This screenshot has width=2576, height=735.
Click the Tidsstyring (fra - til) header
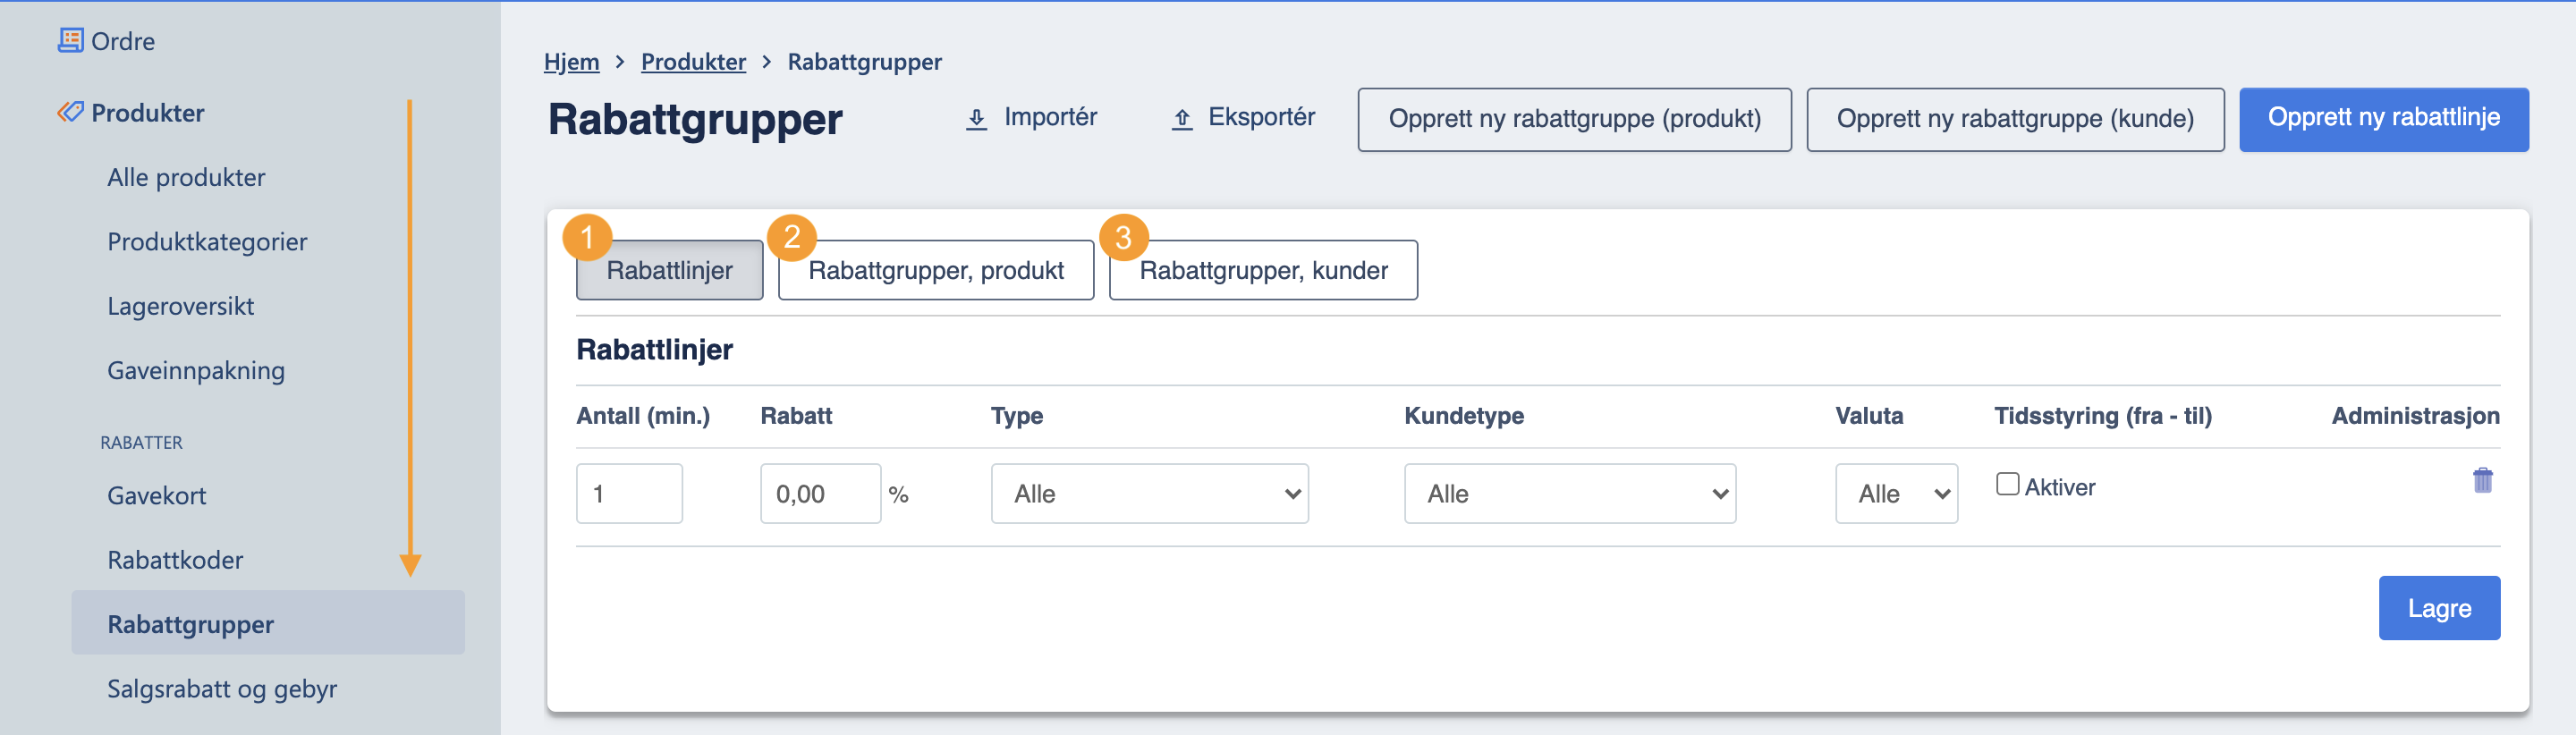point(2102,416)
